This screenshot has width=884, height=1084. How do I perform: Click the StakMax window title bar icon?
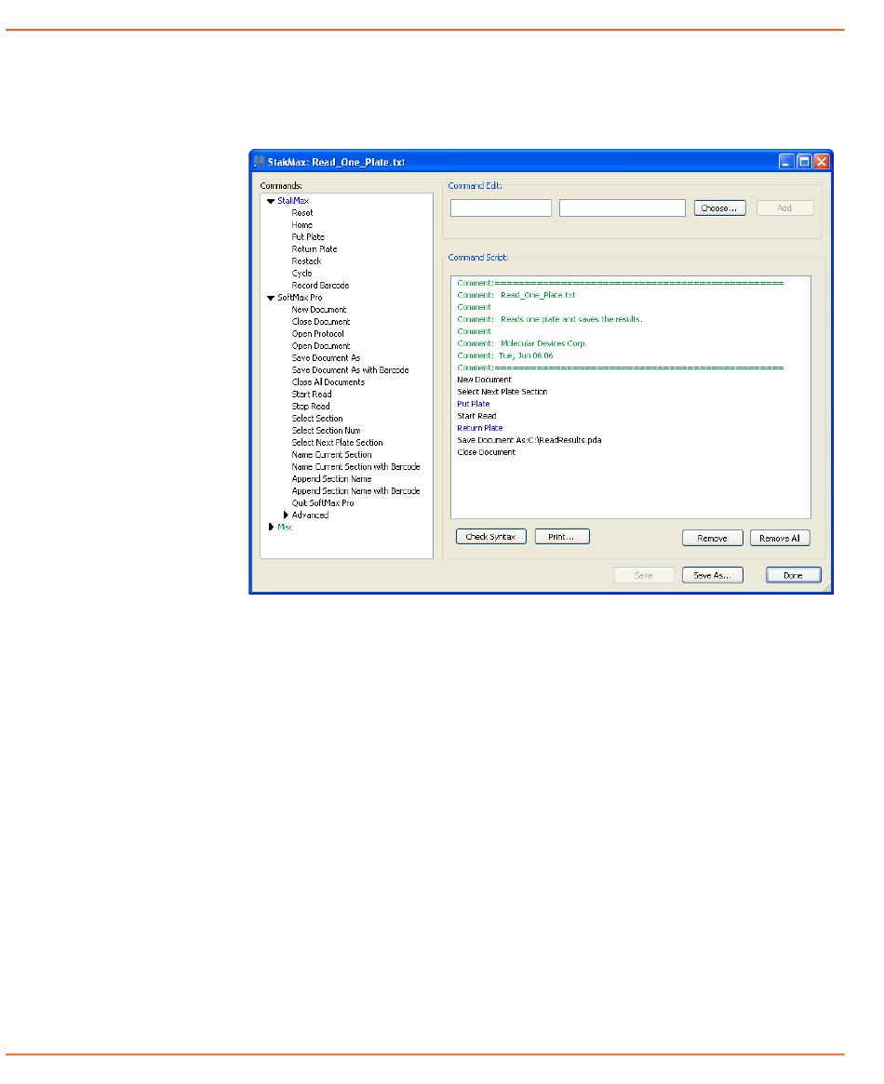[260, 162]
